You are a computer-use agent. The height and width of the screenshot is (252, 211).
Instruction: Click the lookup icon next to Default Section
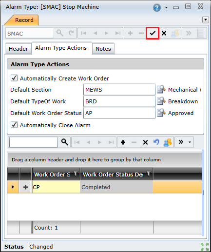click(x=161, y=89)
